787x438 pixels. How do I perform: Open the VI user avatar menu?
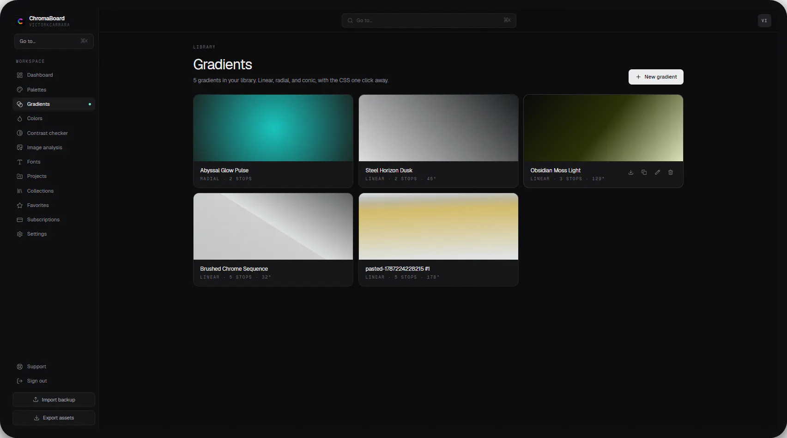(764, 20)
